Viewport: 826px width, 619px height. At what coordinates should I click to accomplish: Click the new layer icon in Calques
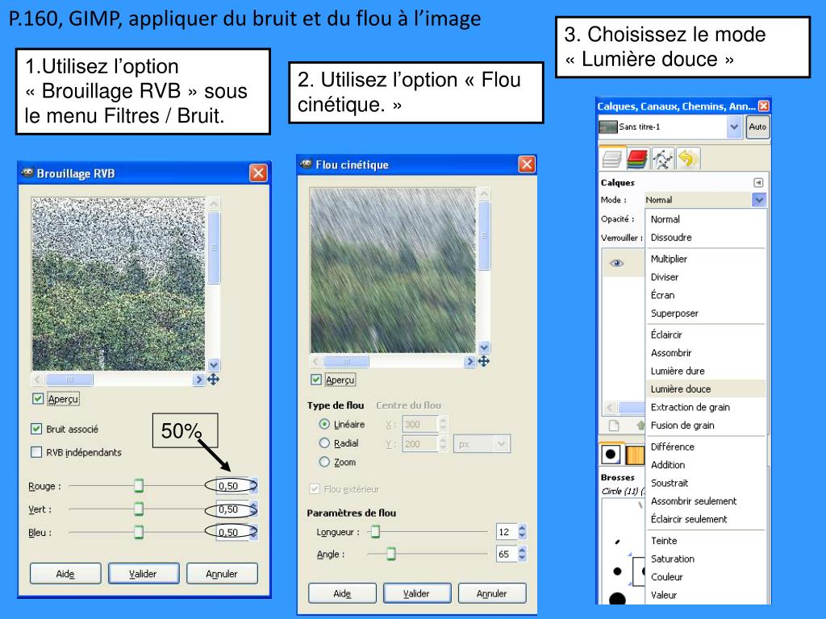click(x=614, y=426)
